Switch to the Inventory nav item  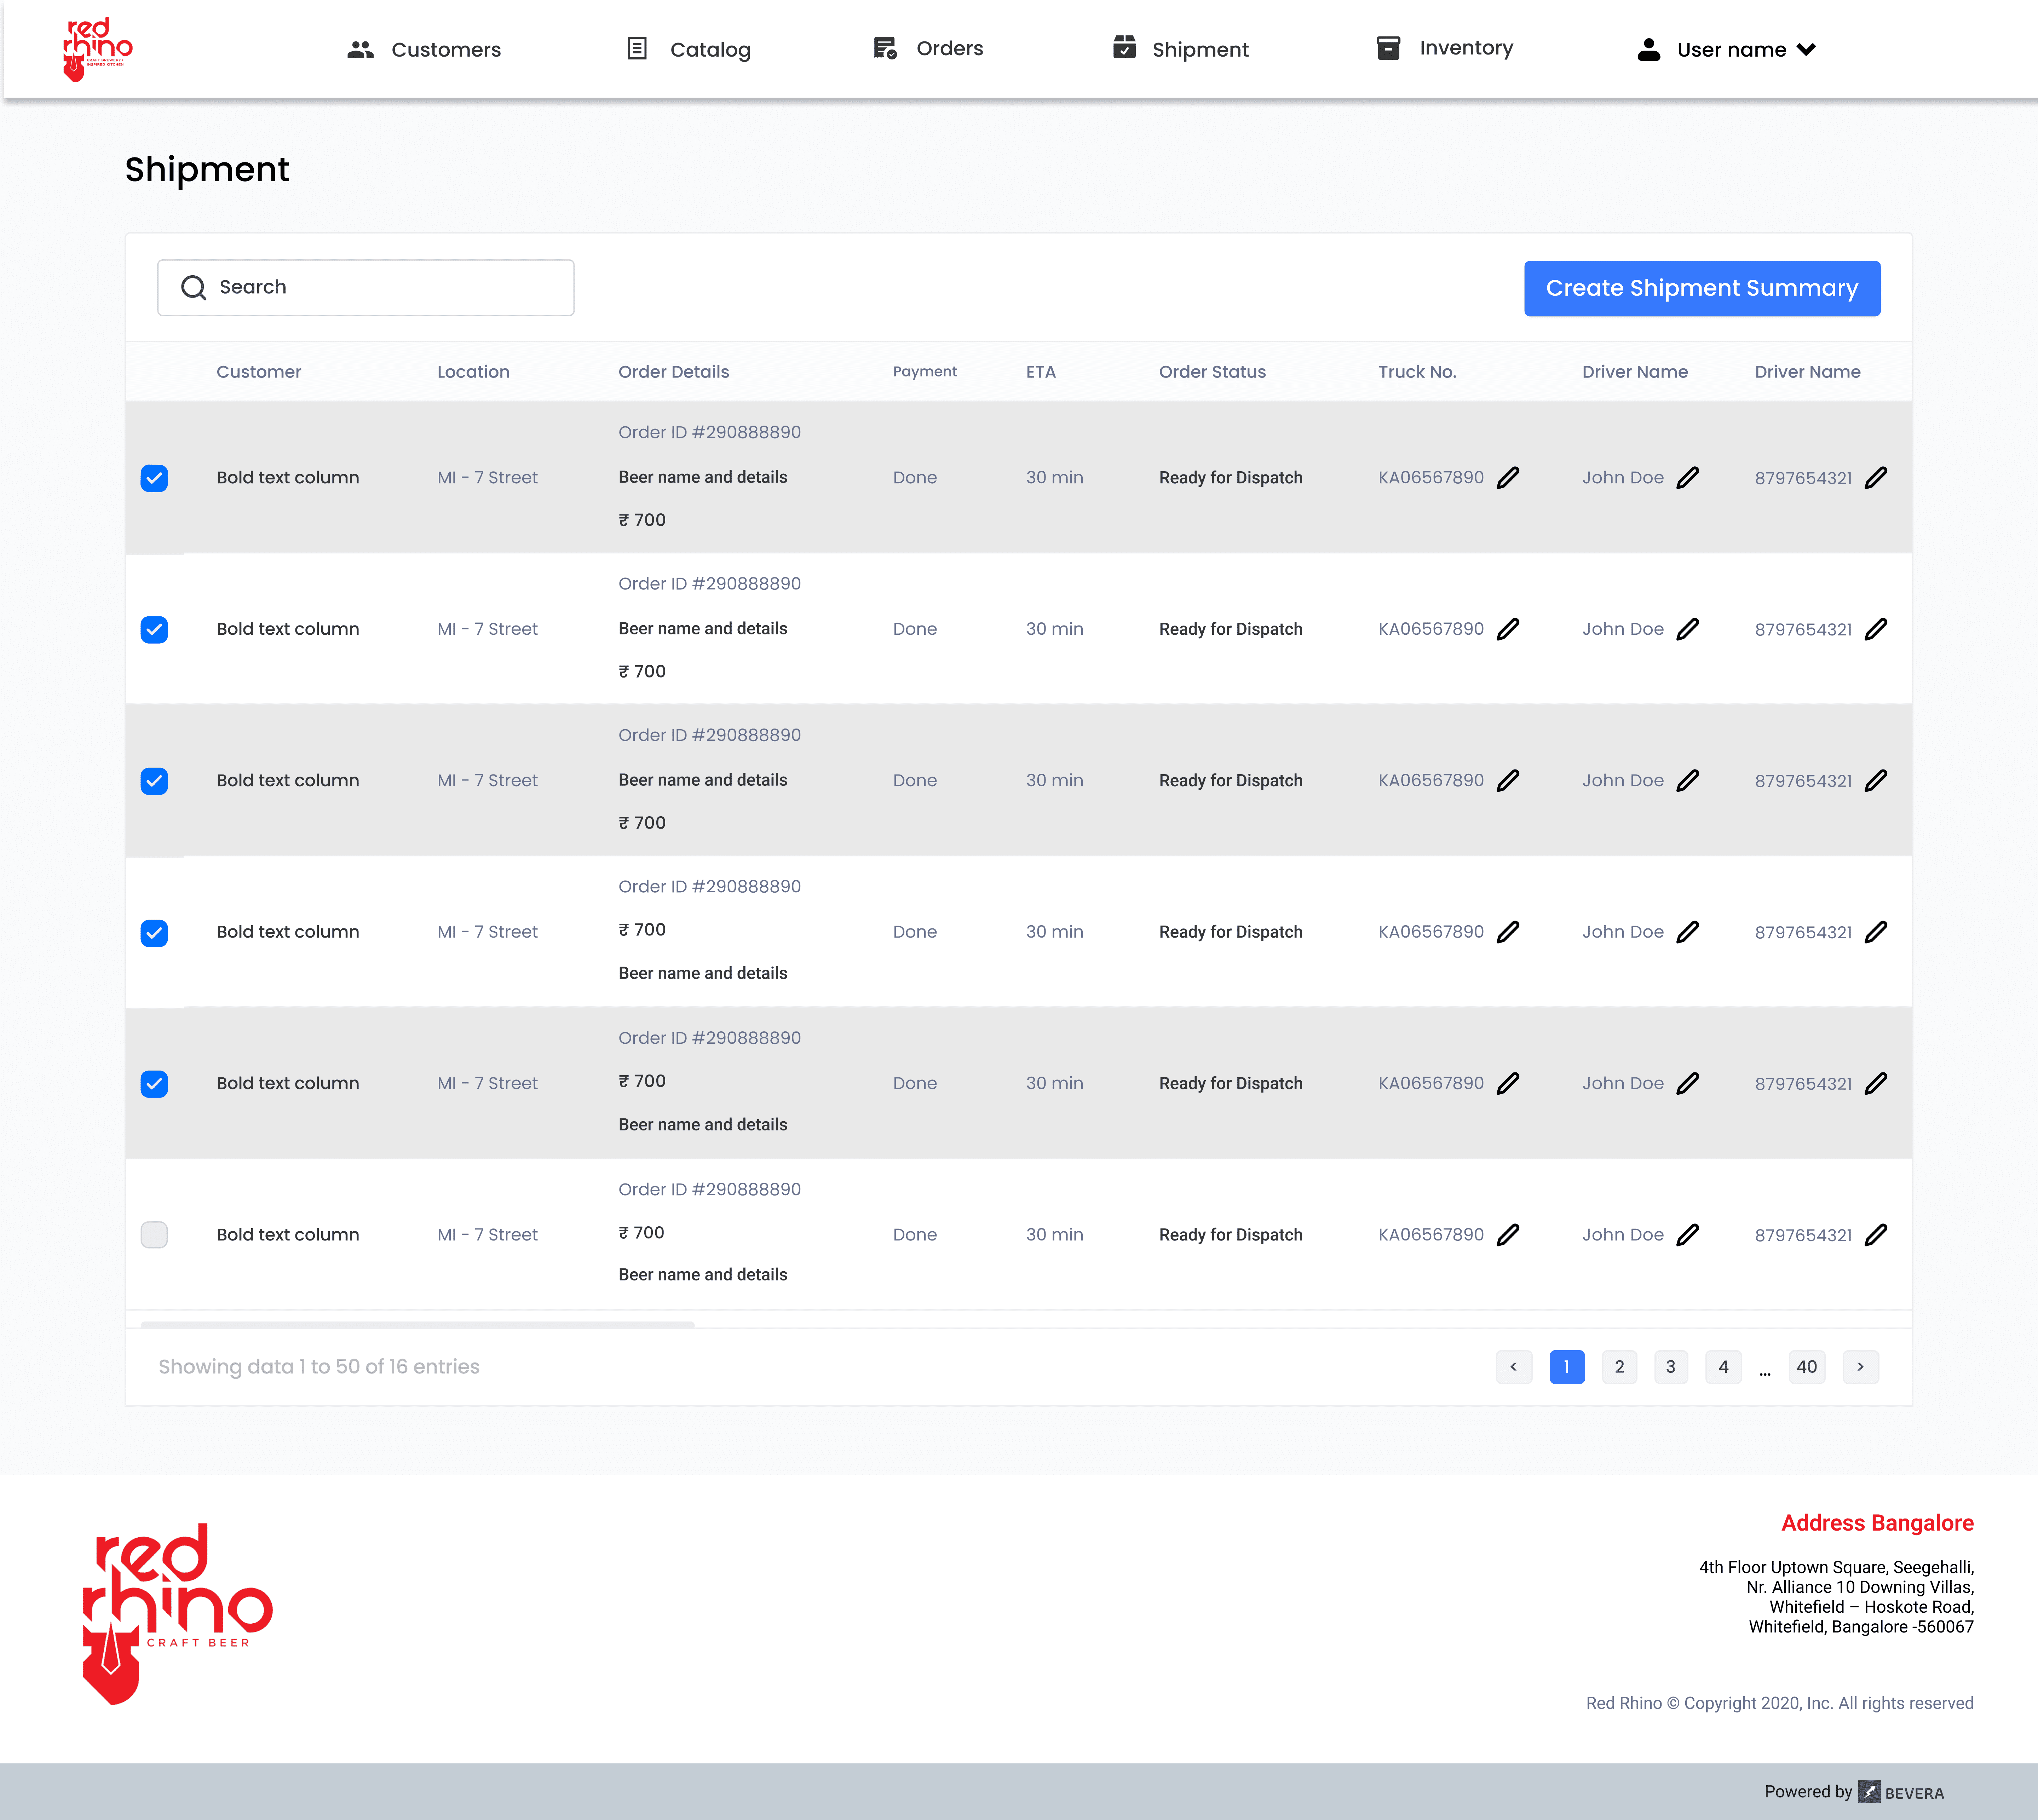tap(1445, 48)
